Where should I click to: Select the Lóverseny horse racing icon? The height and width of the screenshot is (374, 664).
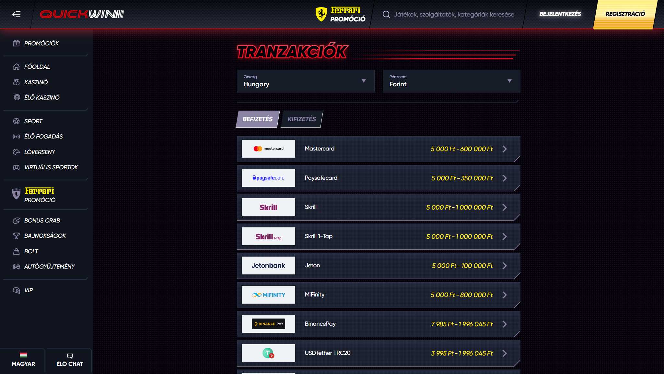17,152
